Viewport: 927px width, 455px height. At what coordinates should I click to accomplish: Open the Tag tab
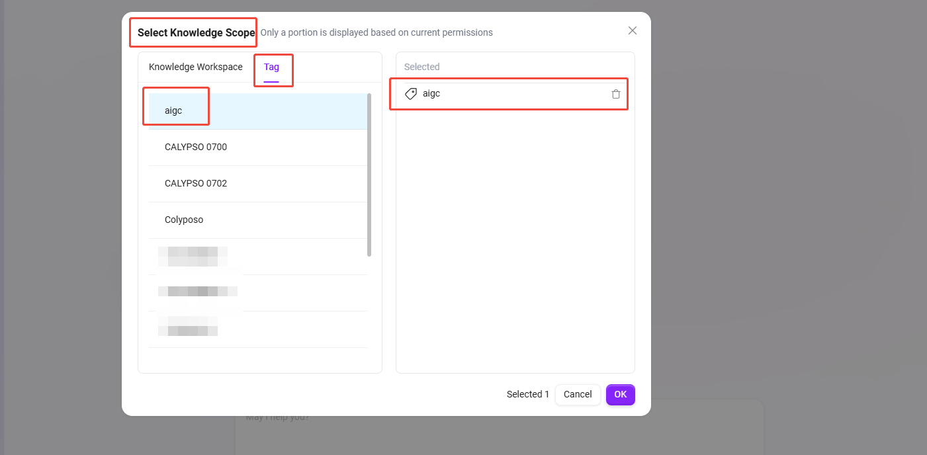click(271, 67)
